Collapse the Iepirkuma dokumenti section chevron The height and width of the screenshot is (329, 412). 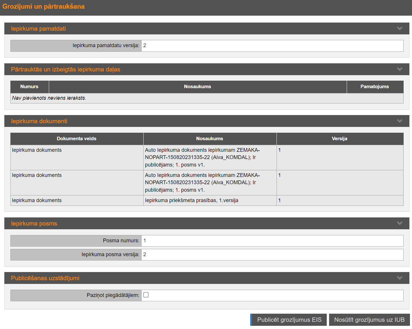point(400,121)
